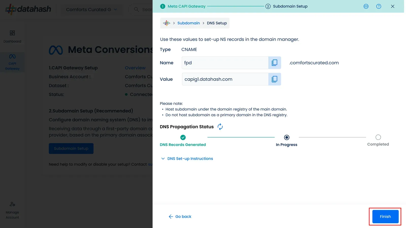406x228 pixels.
Task: Open Manage Account in the sidebar
Action: point(12,211)
